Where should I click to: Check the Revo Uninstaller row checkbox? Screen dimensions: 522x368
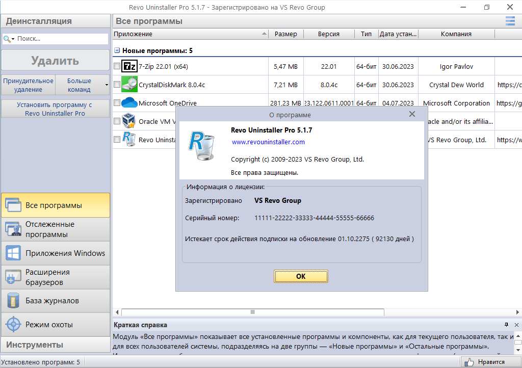pyautogui.click(x=117, y=140)
